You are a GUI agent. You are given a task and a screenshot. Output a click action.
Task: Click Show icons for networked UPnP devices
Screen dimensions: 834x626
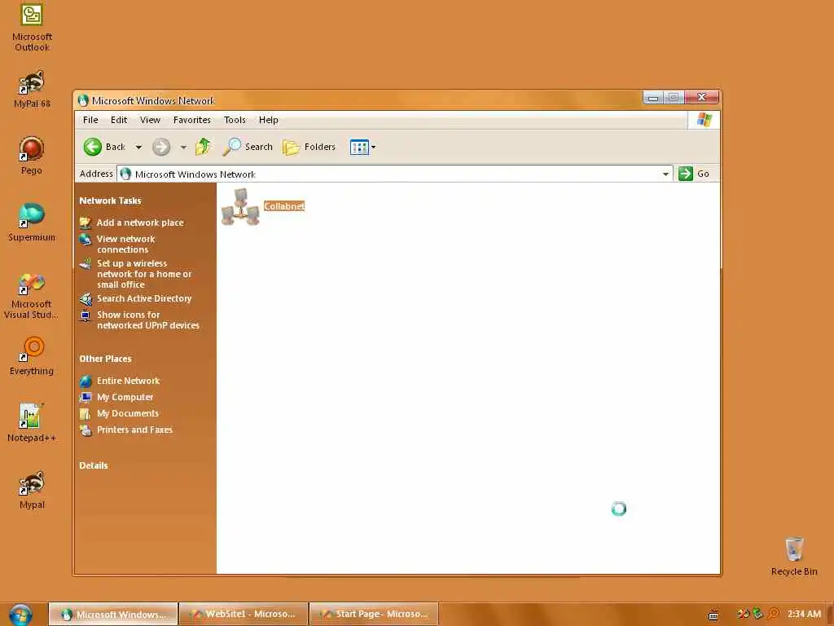coord(148,320)
